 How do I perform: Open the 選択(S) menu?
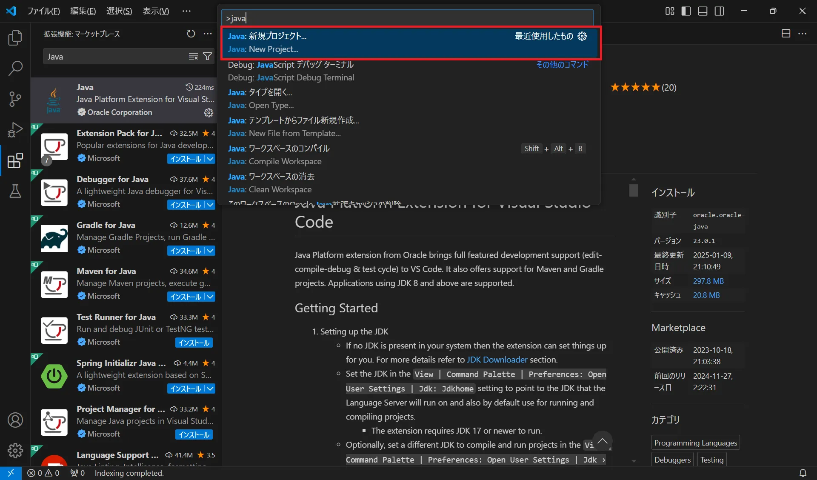[119, 11]
